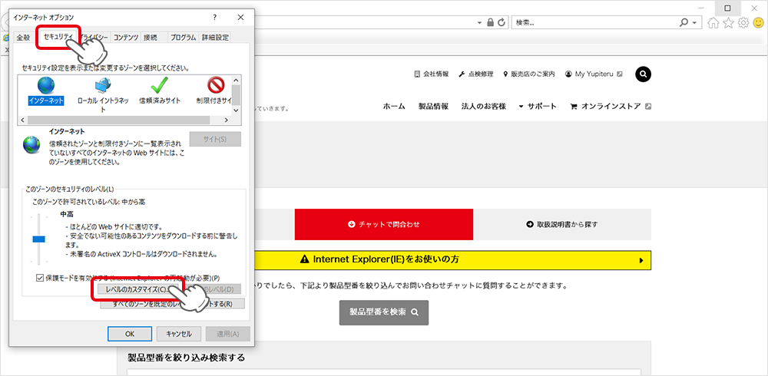Click zone list scroll left arrow
768x376 pixels.
[x=23, y=120]
